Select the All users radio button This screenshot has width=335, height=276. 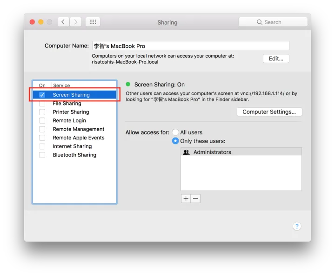point(175,132)
